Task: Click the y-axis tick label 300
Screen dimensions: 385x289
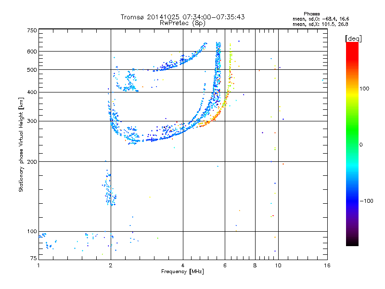Action: coord(32,121)
